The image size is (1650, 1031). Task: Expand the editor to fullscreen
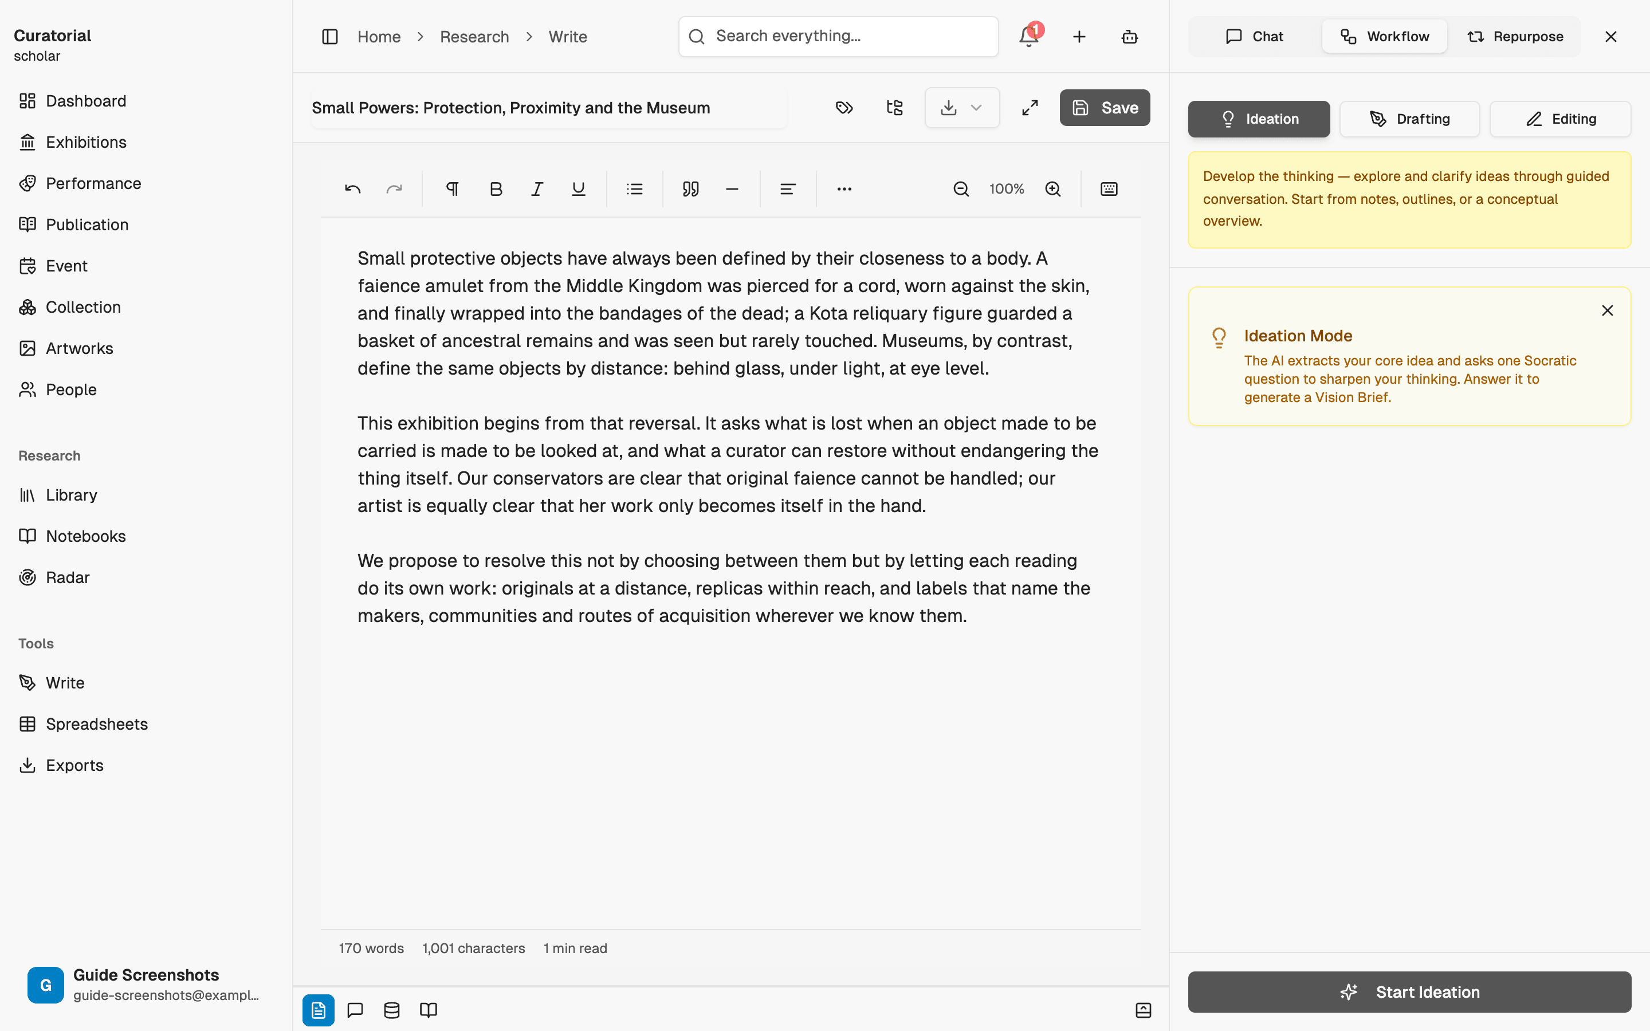[1030, 108]
